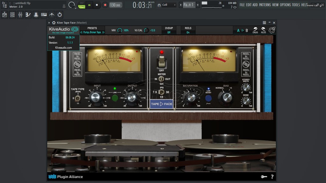Toggle typing keyboard to piano icon
The height and width of the screenshot is (183, 326).
pos(44,15)
